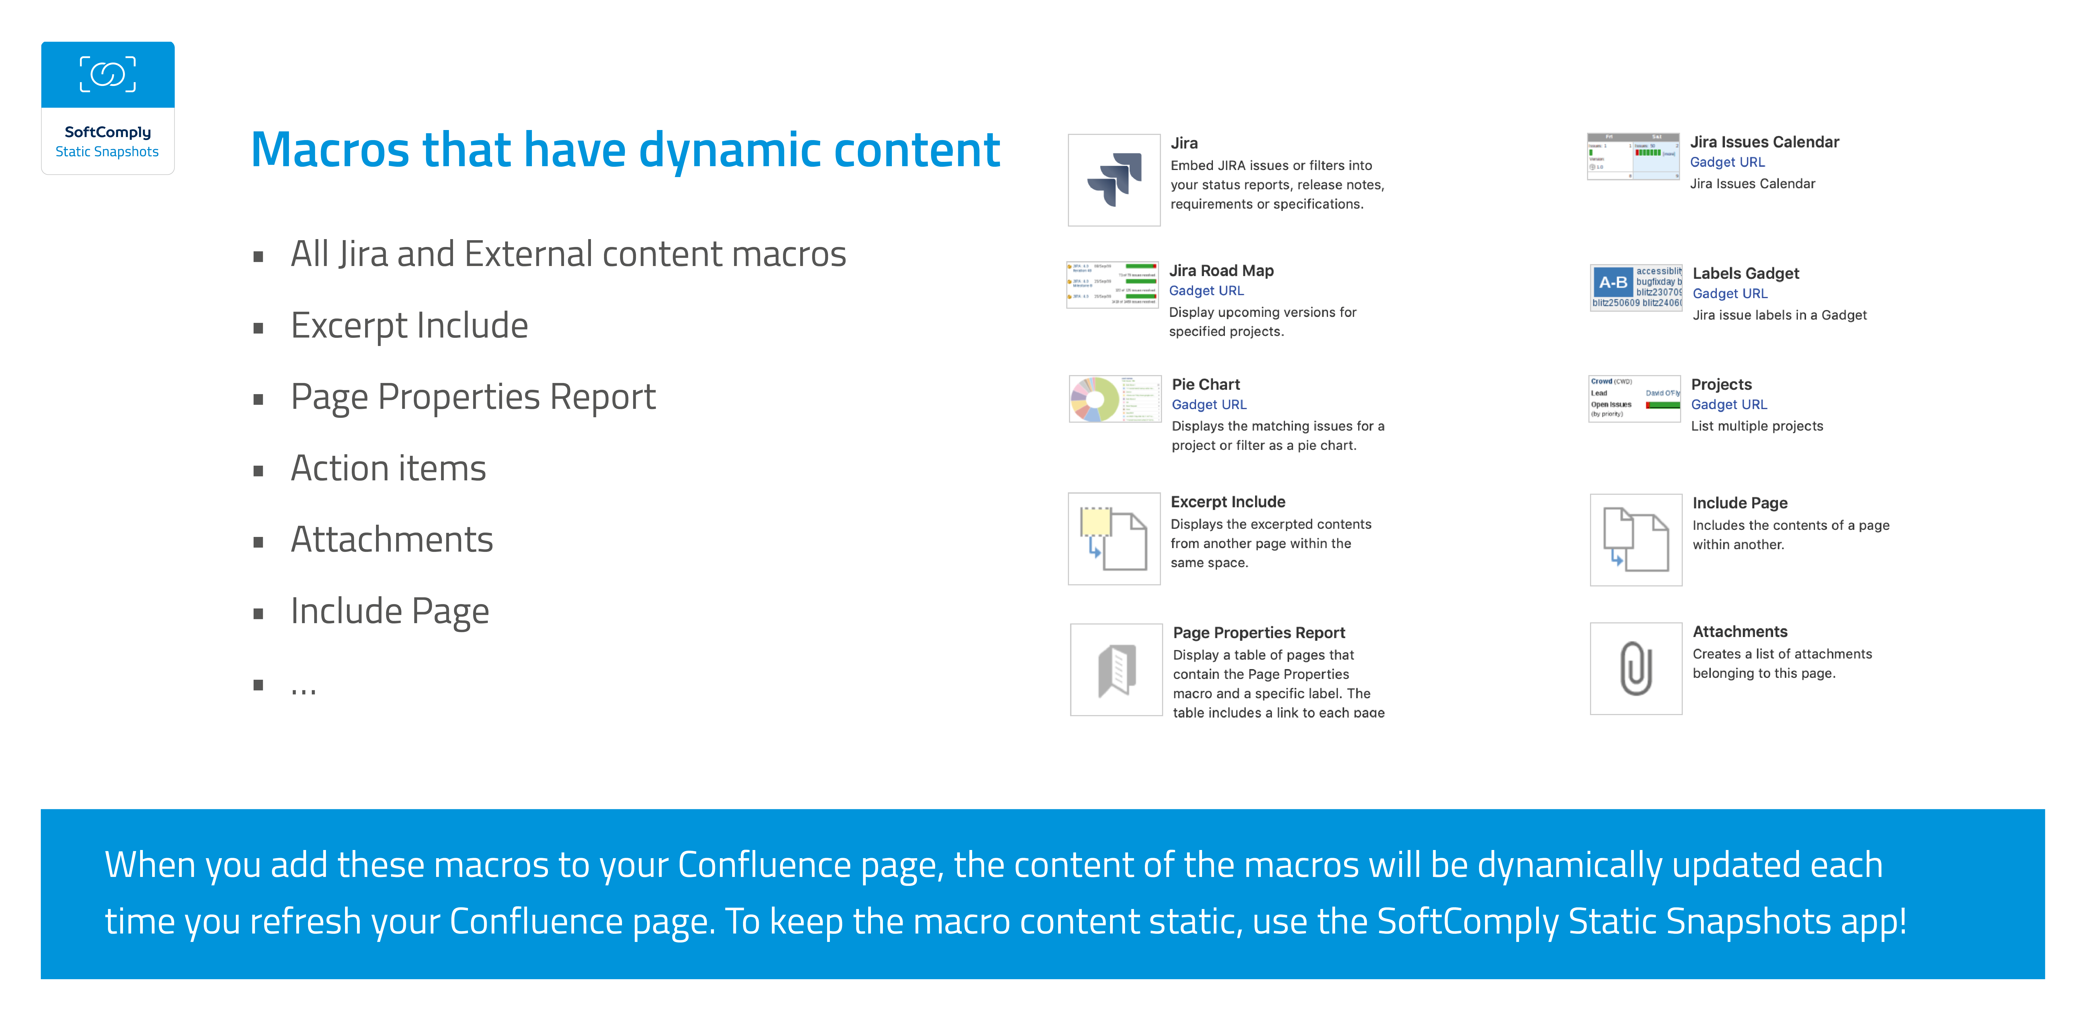Click the SoftComply Static Snapshots logo

(x=108, y=108)
